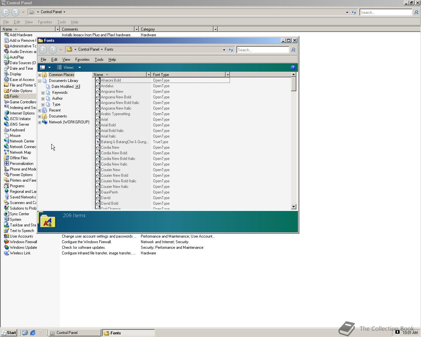Open the File menu in Fonts window
This screenshot has height=337, width=421.
43,60
